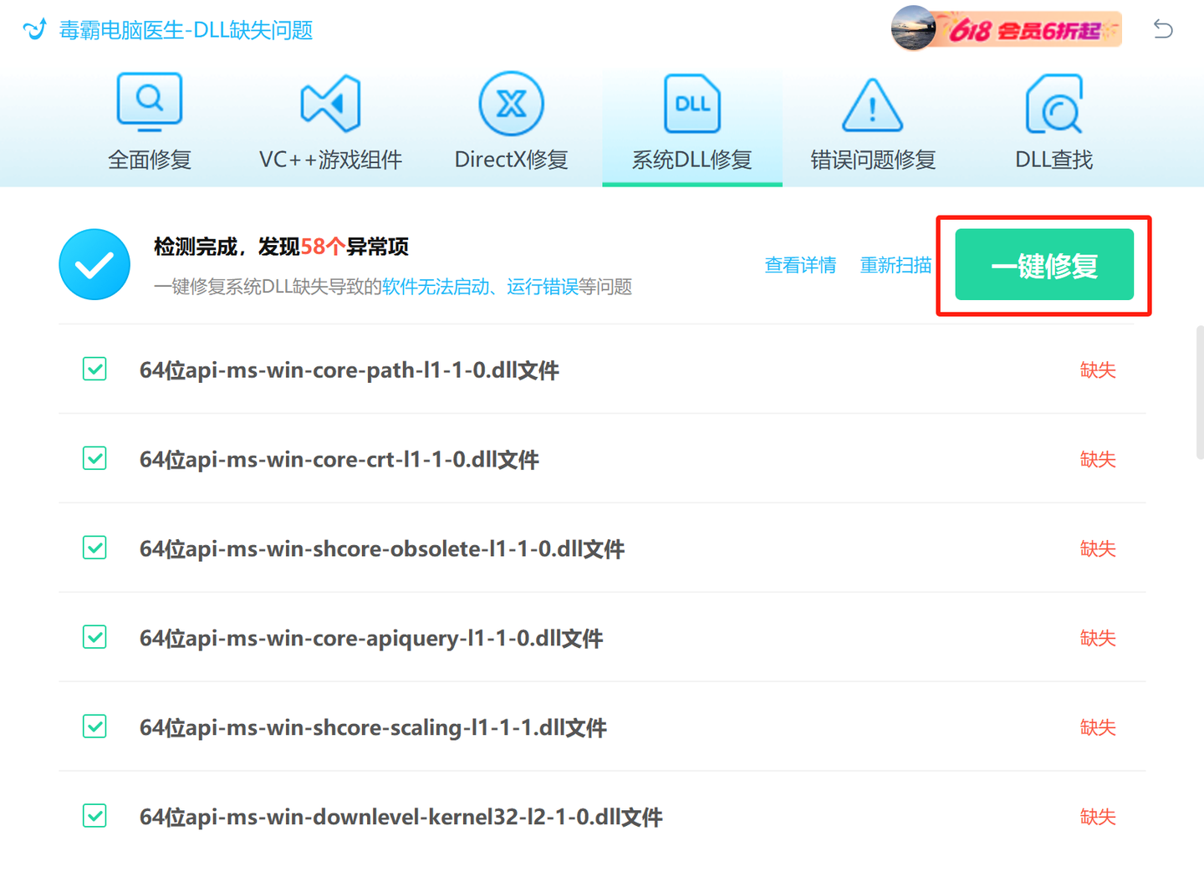This screenshot has height=887, width=1204.
Task: Click the back/undo arrow at top right
Action: [1162, 28]
